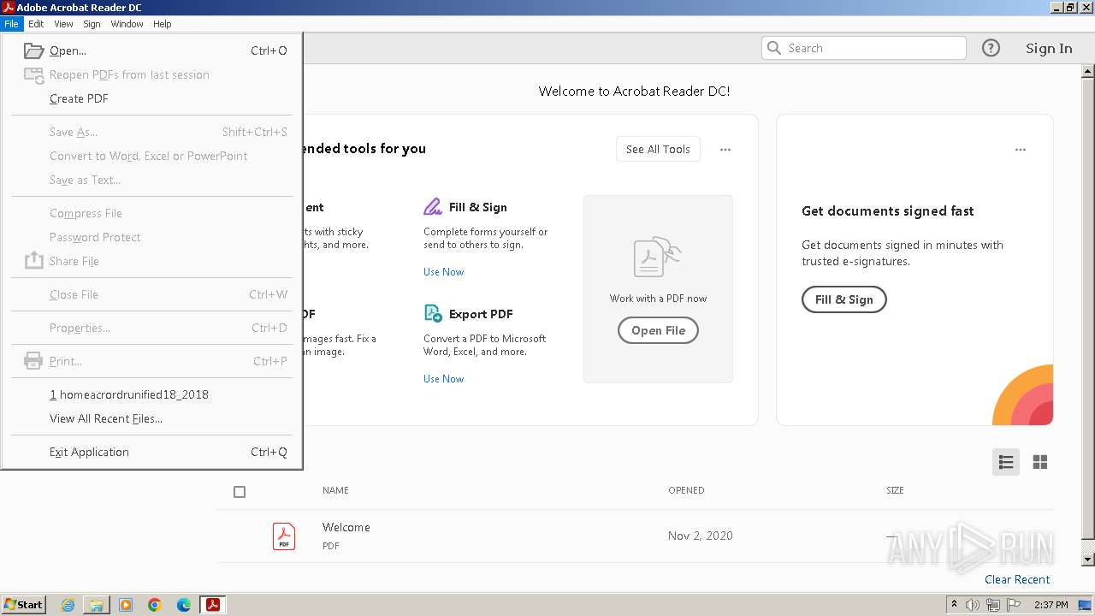Sort file list by SIZE column header
The height and width of the screenshot is (616, 1095).
click(x=895, y=490)
